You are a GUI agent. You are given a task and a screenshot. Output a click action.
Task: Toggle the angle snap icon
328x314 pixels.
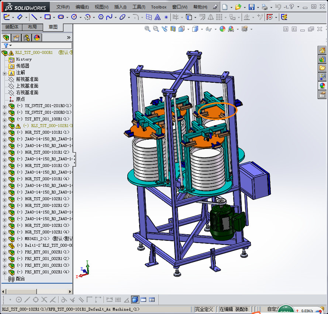[127, 300]
